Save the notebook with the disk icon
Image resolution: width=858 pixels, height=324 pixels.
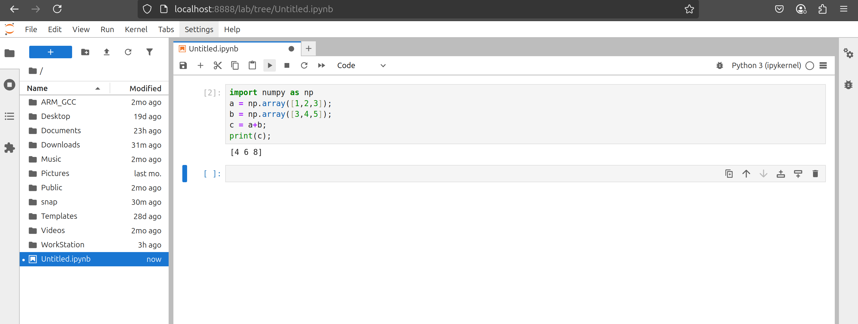183,65
